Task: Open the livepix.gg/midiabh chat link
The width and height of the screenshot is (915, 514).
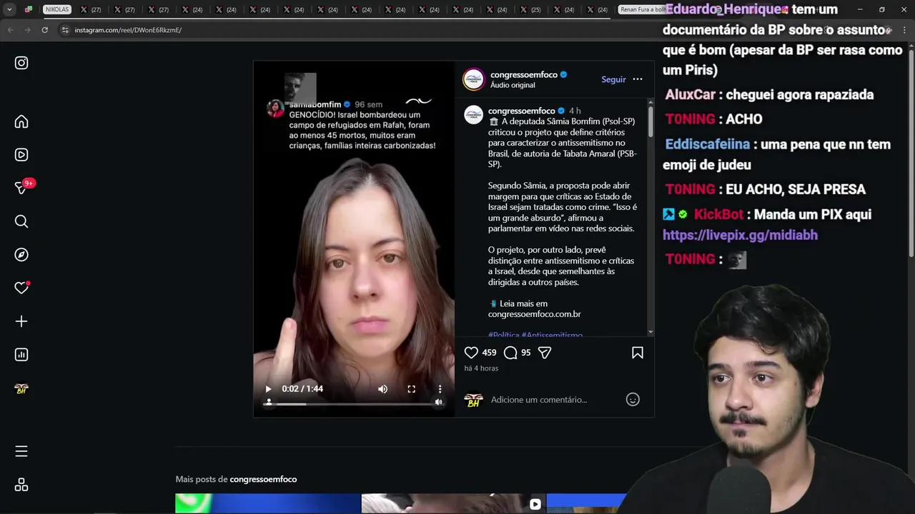Action: [740, 235]
